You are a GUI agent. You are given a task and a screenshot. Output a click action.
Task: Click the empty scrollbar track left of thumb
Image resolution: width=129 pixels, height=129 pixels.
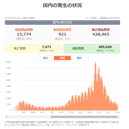pos(29,117)
